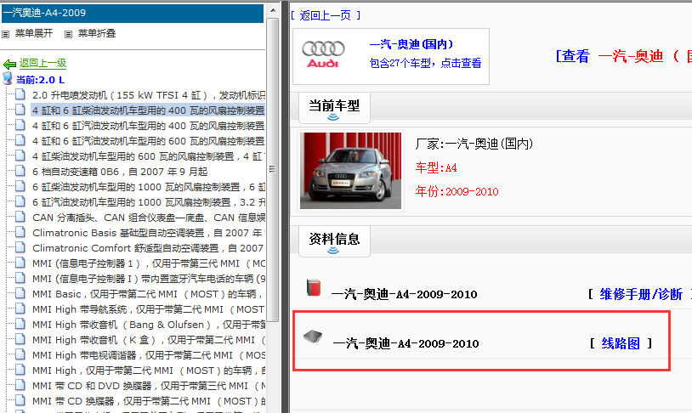
Task: Open Climatronic Comfort 舒适型自动空调装置 entry
Action: 148,248
